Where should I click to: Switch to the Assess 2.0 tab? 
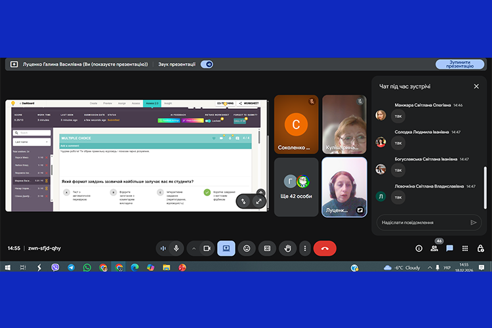coord(152,103)
